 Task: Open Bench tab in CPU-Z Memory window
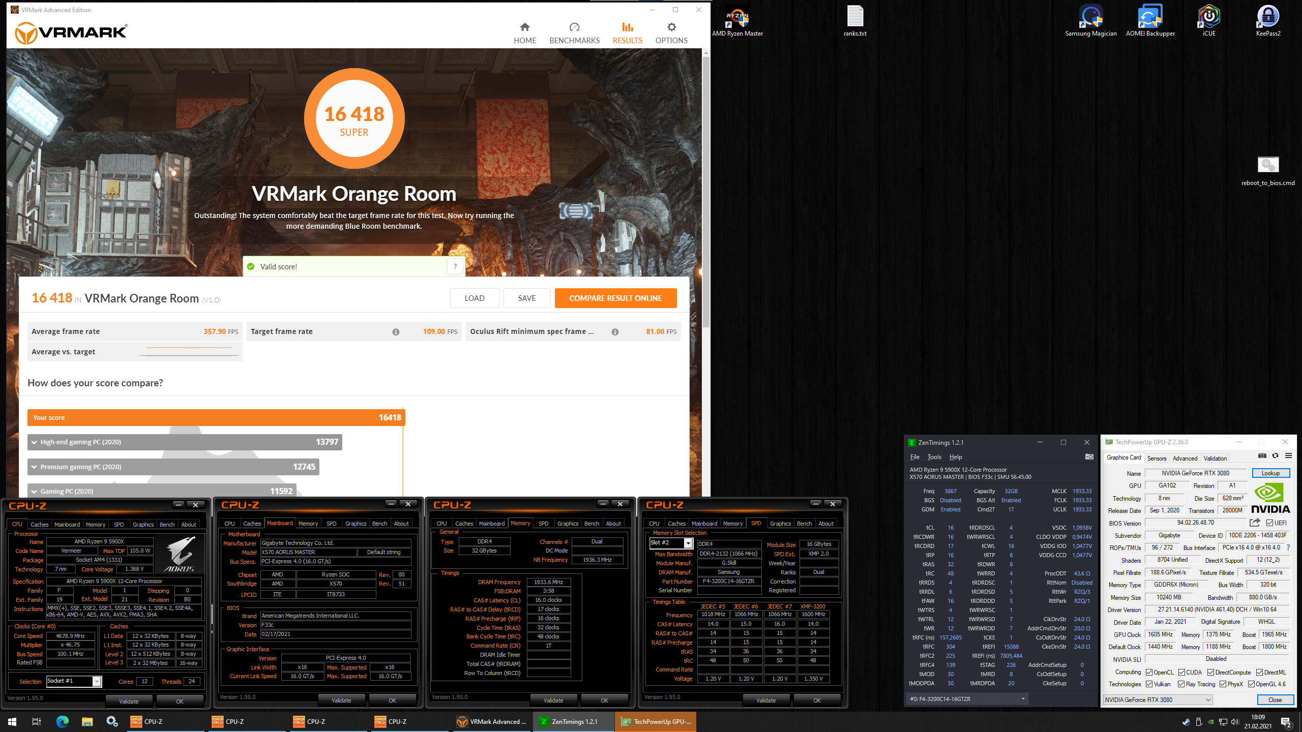tap(591, 524)
